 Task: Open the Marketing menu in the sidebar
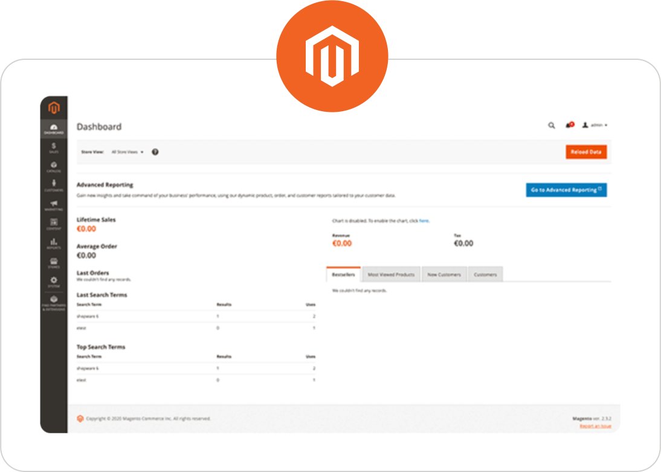(x=54, y=205)
